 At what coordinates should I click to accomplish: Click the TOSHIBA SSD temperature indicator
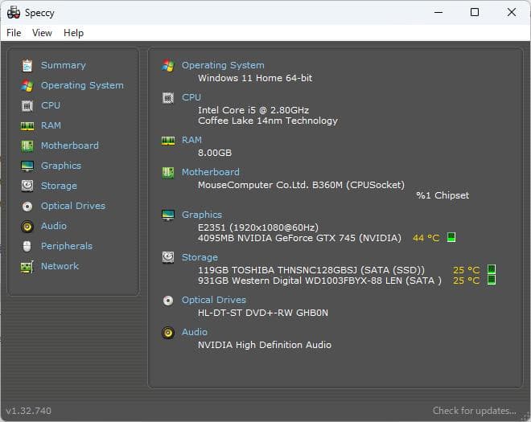[x=491, y=269]
